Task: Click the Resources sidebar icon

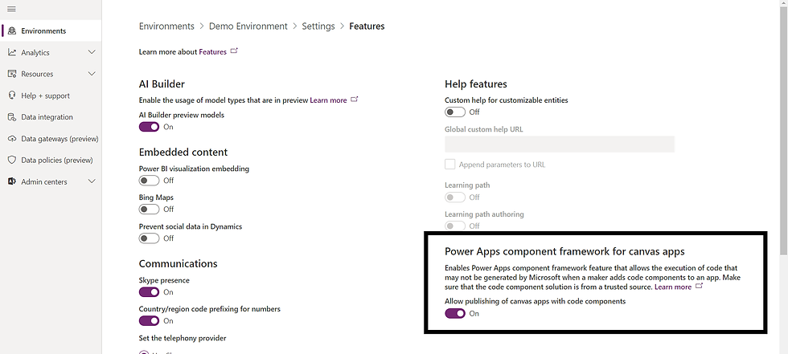Action: pos(12,74)
